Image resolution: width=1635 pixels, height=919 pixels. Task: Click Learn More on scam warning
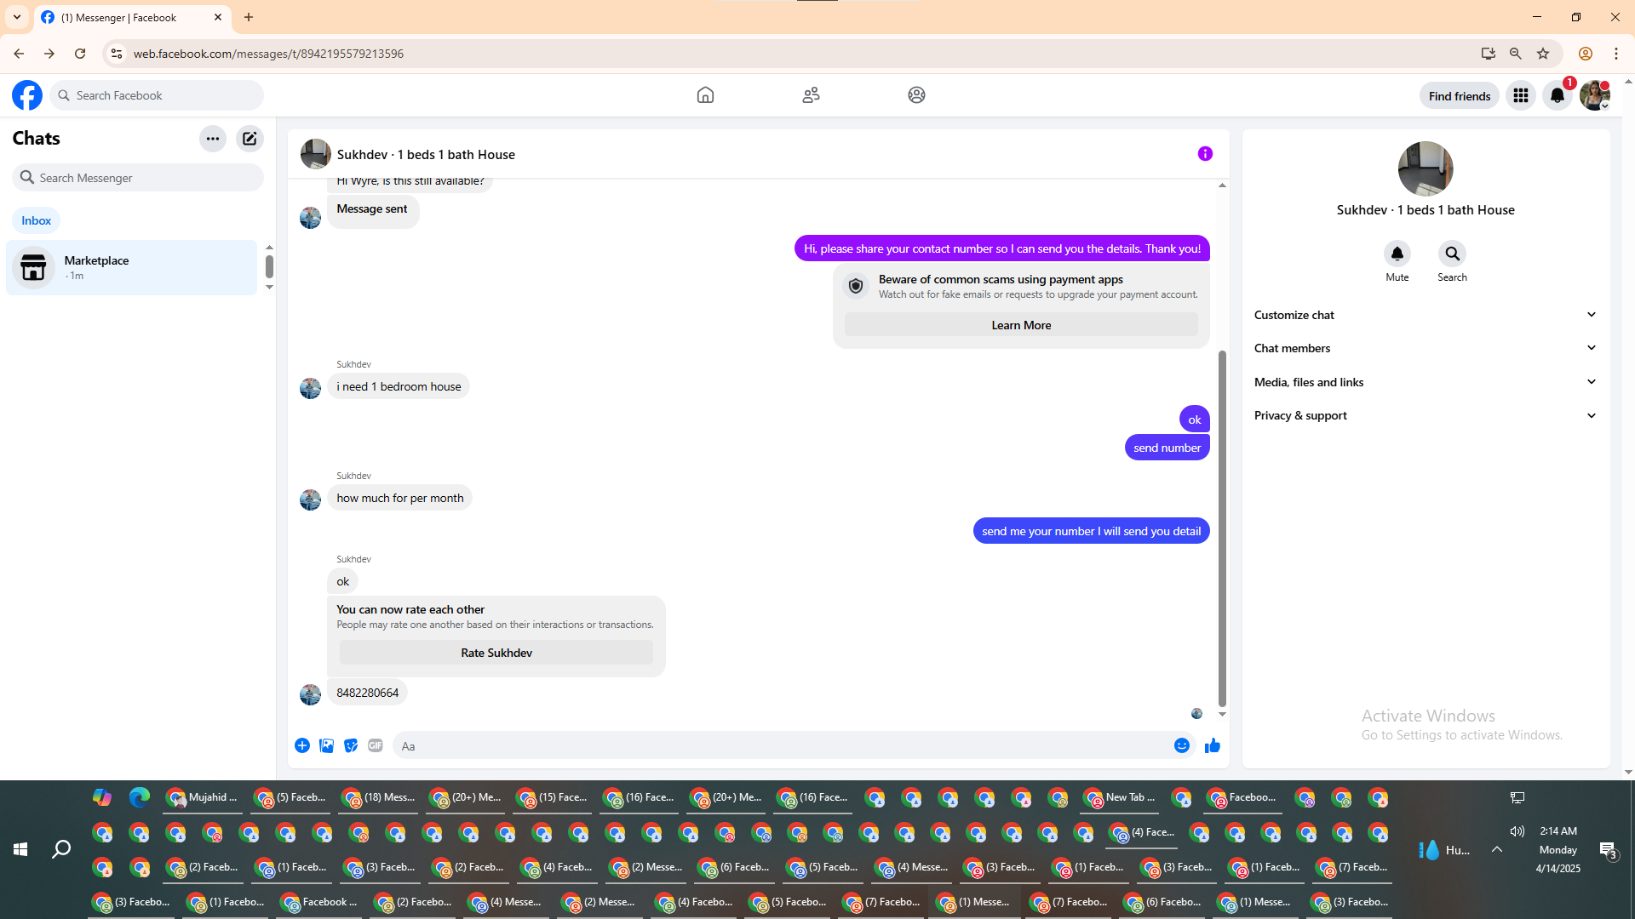click(x=1020, y=325)
